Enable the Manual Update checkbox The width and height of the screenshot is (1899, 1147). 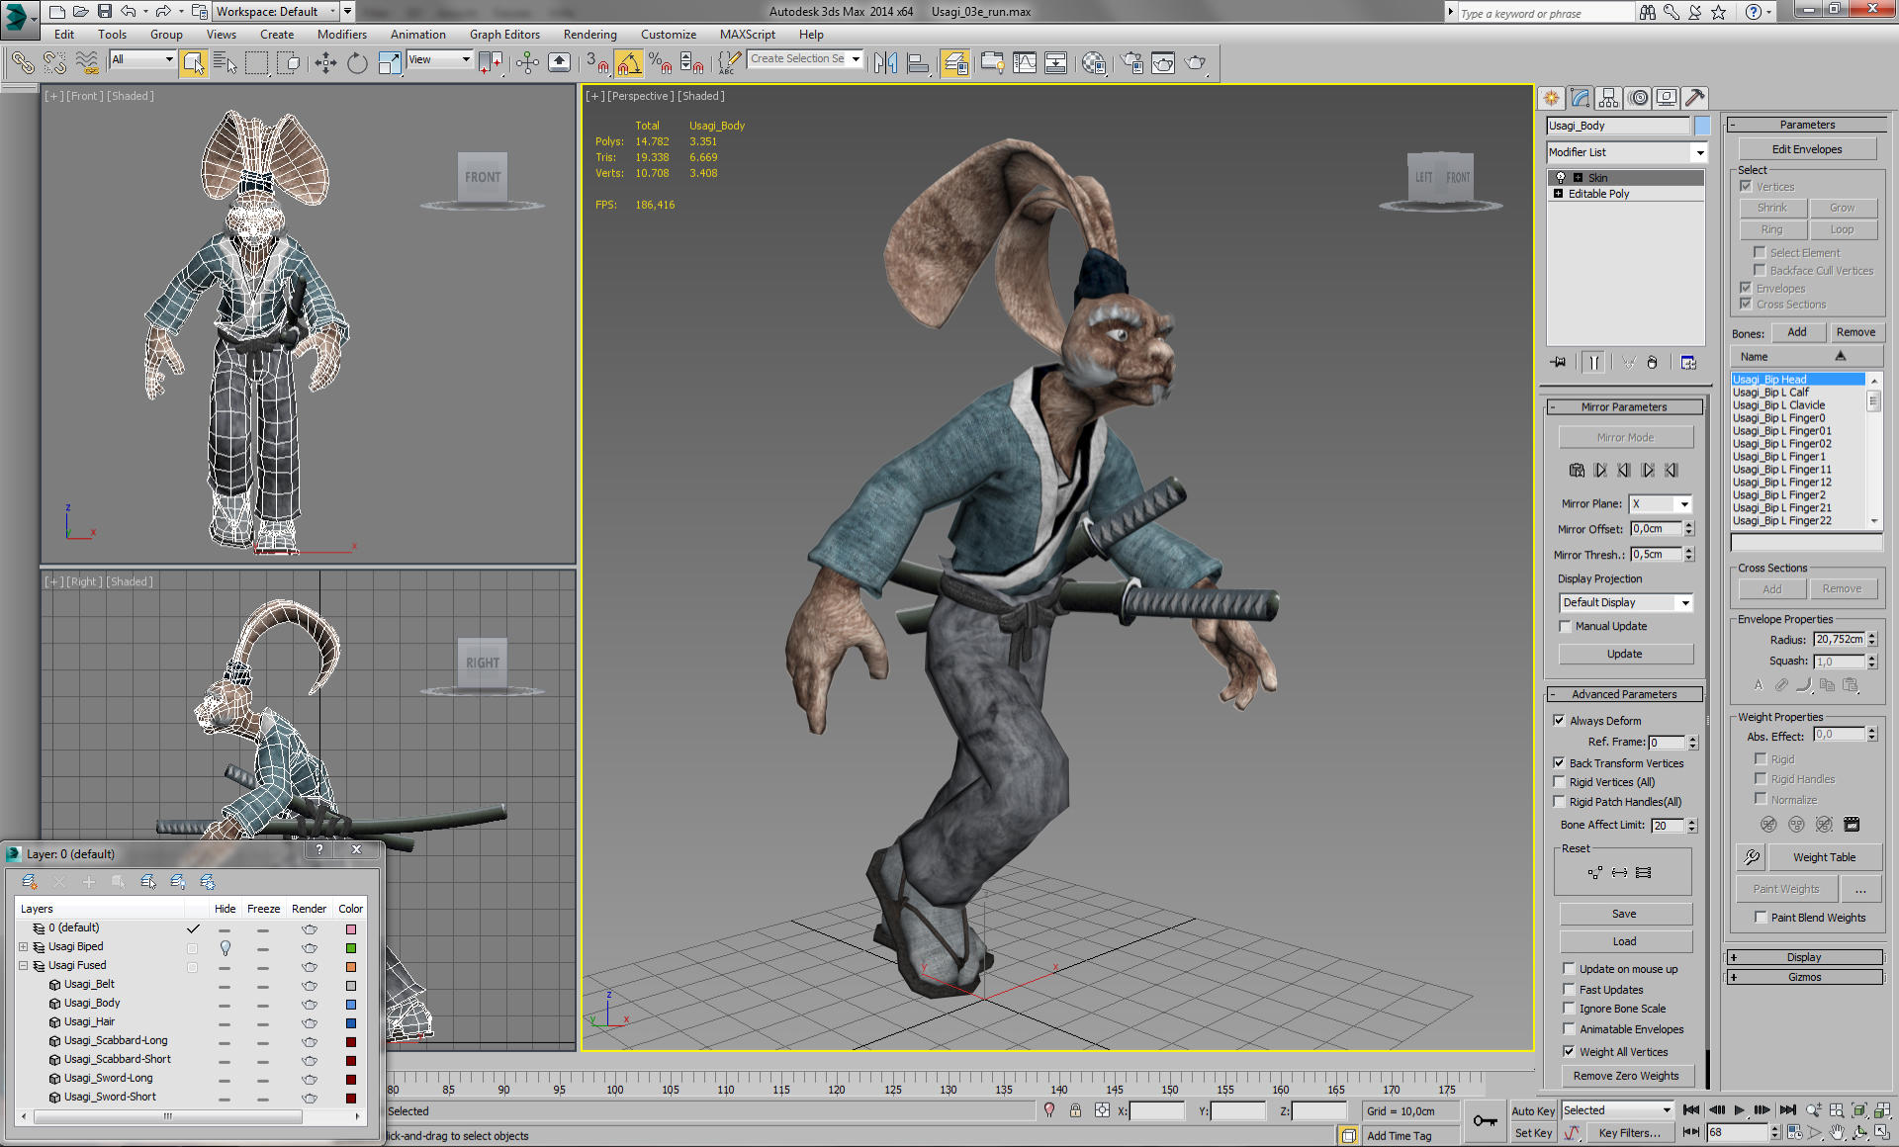(x=1566, y=626)
